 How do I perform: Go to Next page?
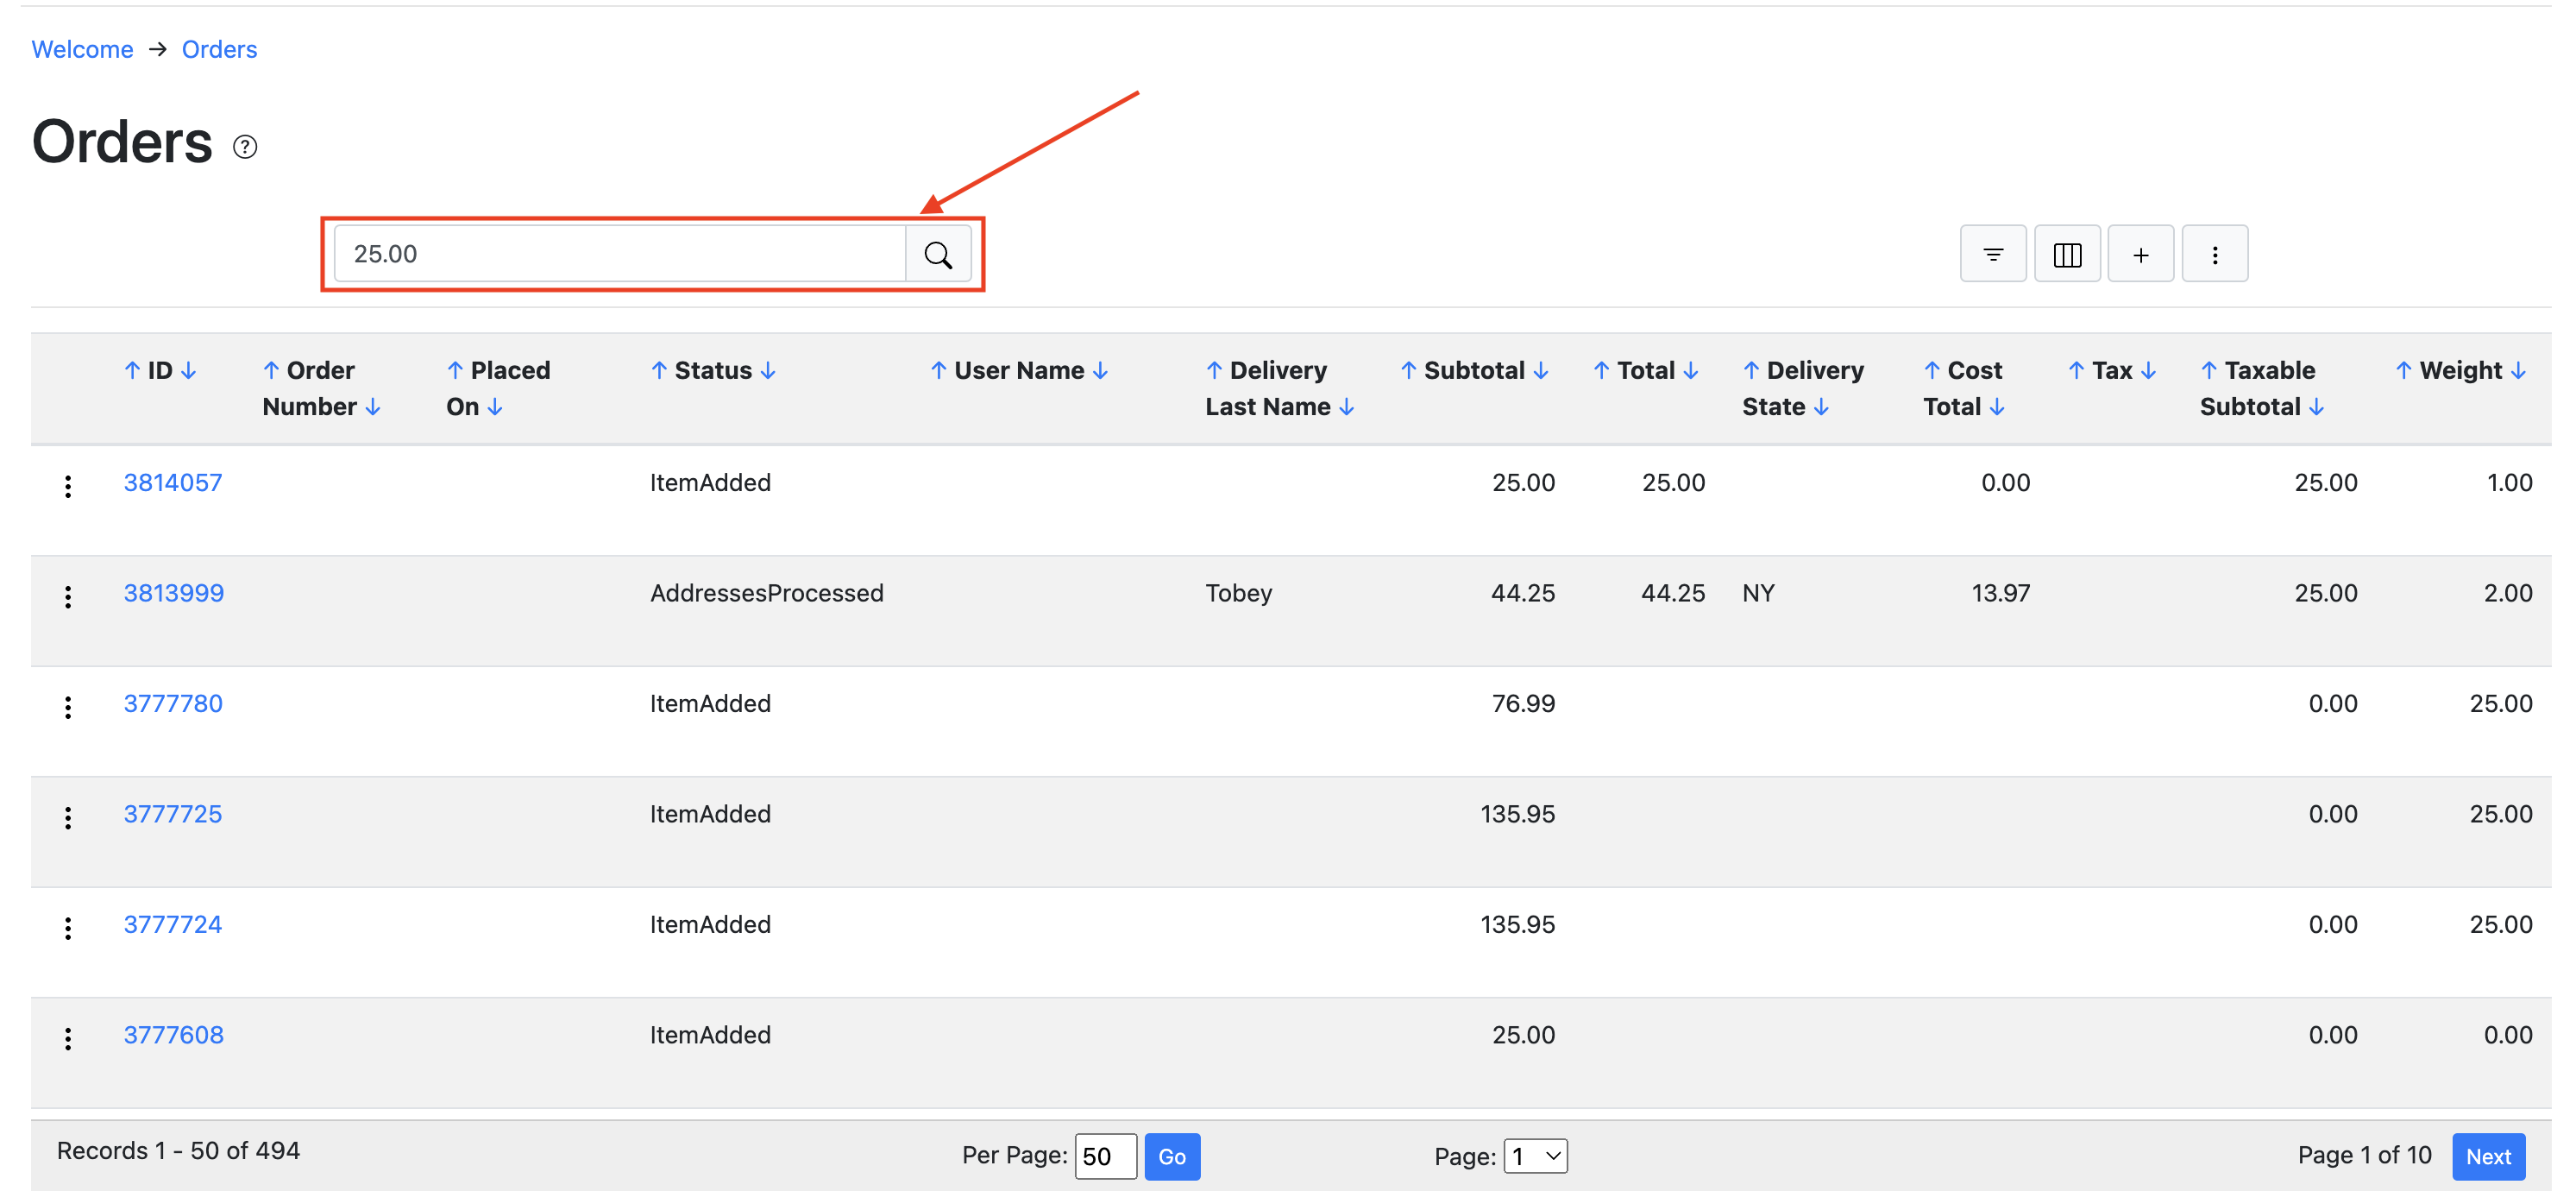2488,1157
